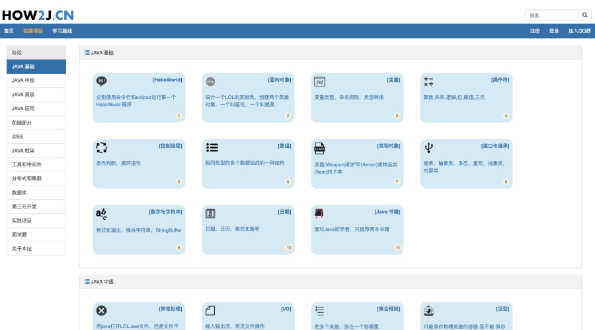Select JAVA 中级 in the sidebar
Viewport: 595px width, 330px height.
coord(36,81)
